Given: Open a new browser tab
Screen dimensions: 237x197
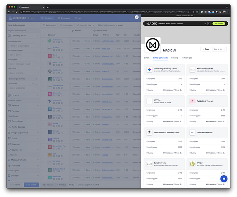Looking at the screenshot, I should (x=48, y=7).
